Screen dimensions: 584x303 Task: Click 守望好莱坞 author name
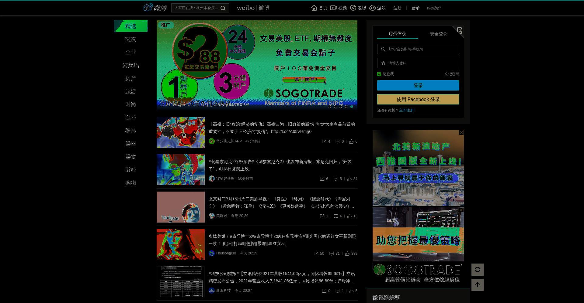coord(225,179)
